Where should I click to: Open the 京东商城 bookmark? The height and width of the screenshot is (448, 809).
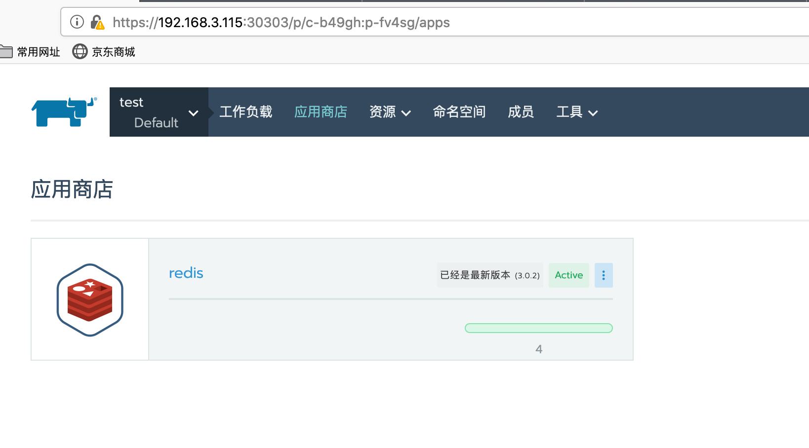pos(104,52)
